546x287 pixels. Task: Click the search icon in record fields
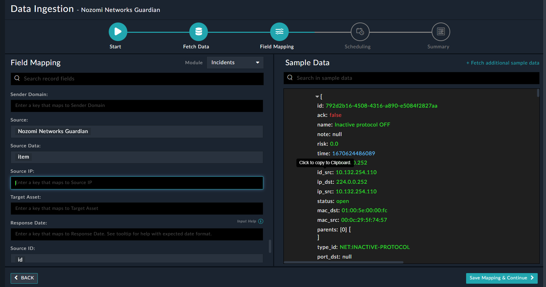17,78
